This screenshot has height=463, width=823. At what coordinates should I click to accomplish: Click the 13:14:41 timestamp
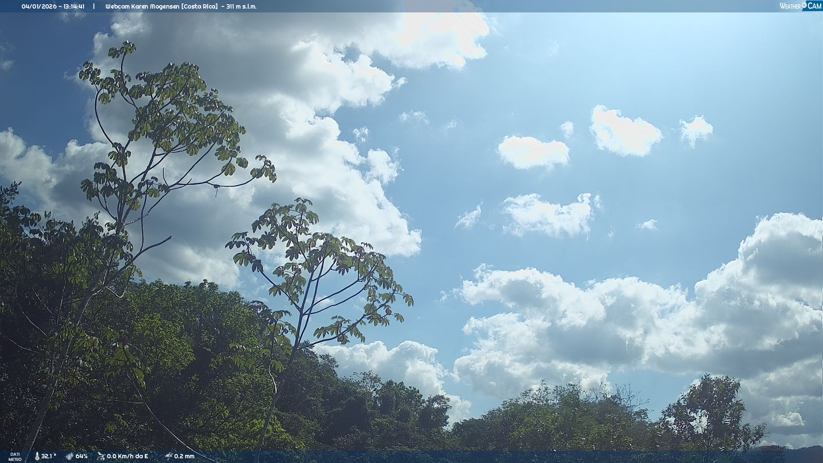click(x=74, y=6)
